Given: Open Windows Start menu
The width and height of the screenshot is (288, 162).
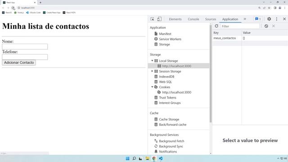Looking at the screenshot, I should [x=127, y=158].
